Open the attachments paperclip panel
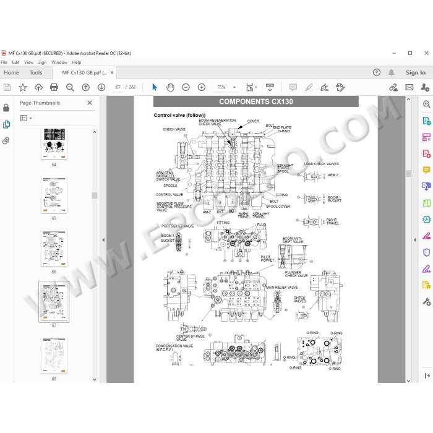 point(6,141)
